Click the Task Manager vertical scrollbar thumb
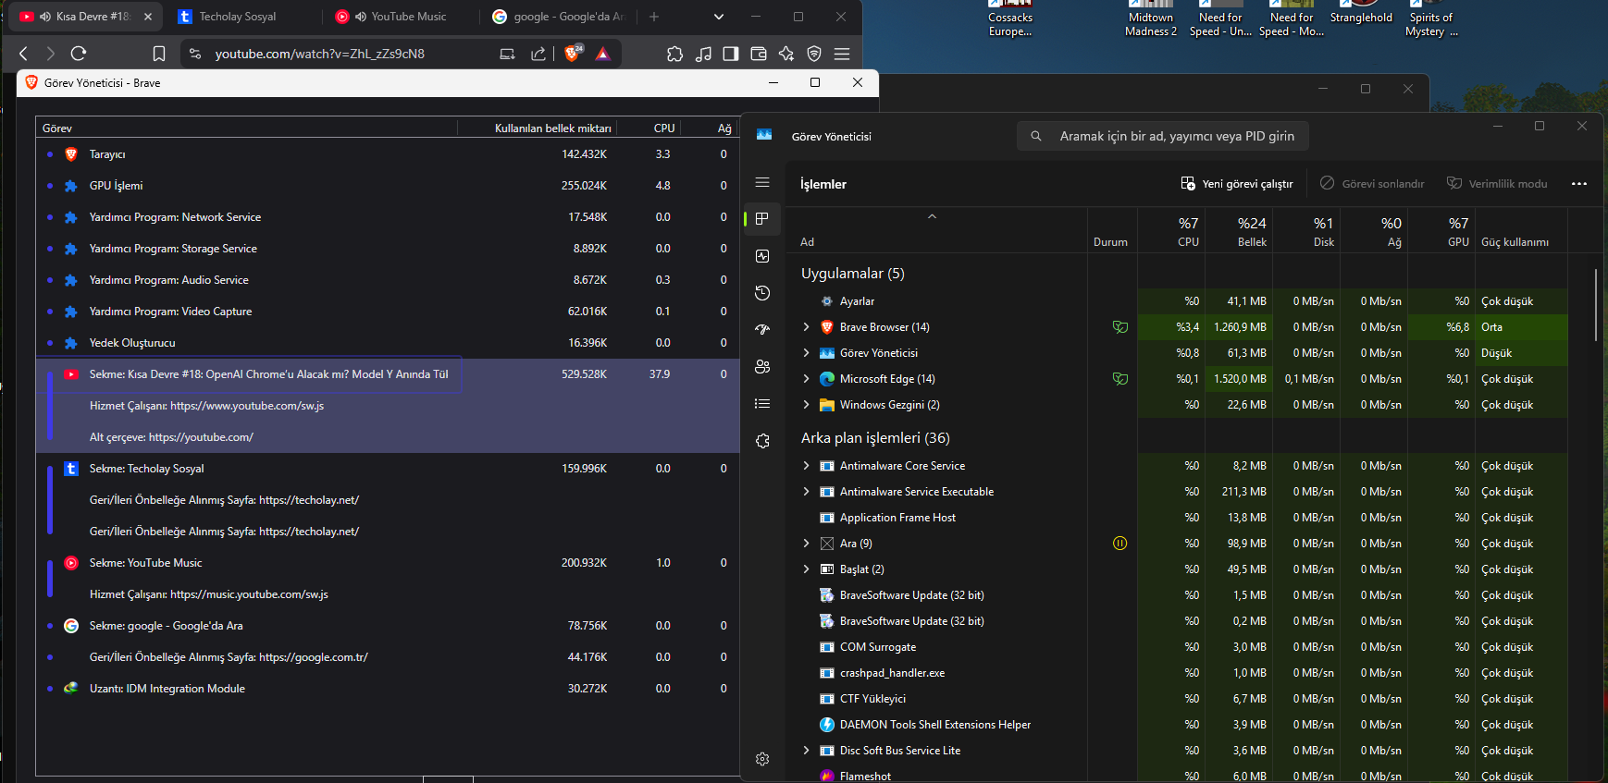This screenshot has height=783, width=1608. (1596, 305)
